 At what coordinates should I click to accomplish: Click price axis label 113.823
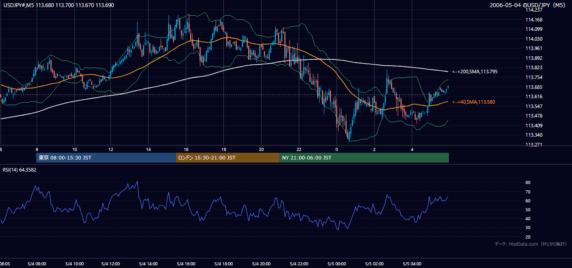[534, 68]
